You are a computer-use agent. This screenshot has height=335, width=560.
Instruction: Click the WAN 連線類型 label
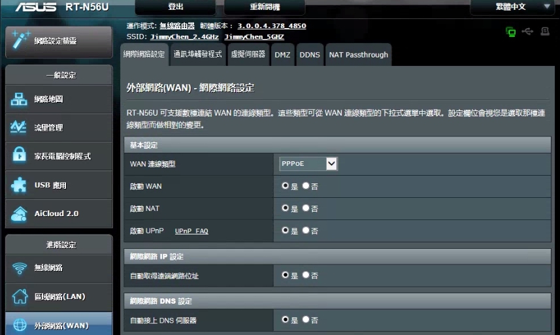click(152, 164)
